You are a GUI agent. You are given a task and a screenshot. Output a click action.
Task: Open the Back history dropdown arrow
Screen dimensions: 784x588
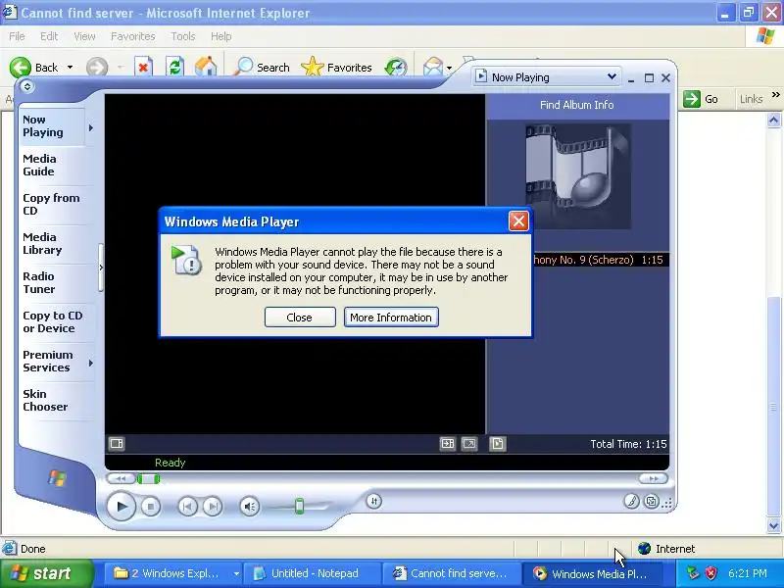tap(70, 68)
